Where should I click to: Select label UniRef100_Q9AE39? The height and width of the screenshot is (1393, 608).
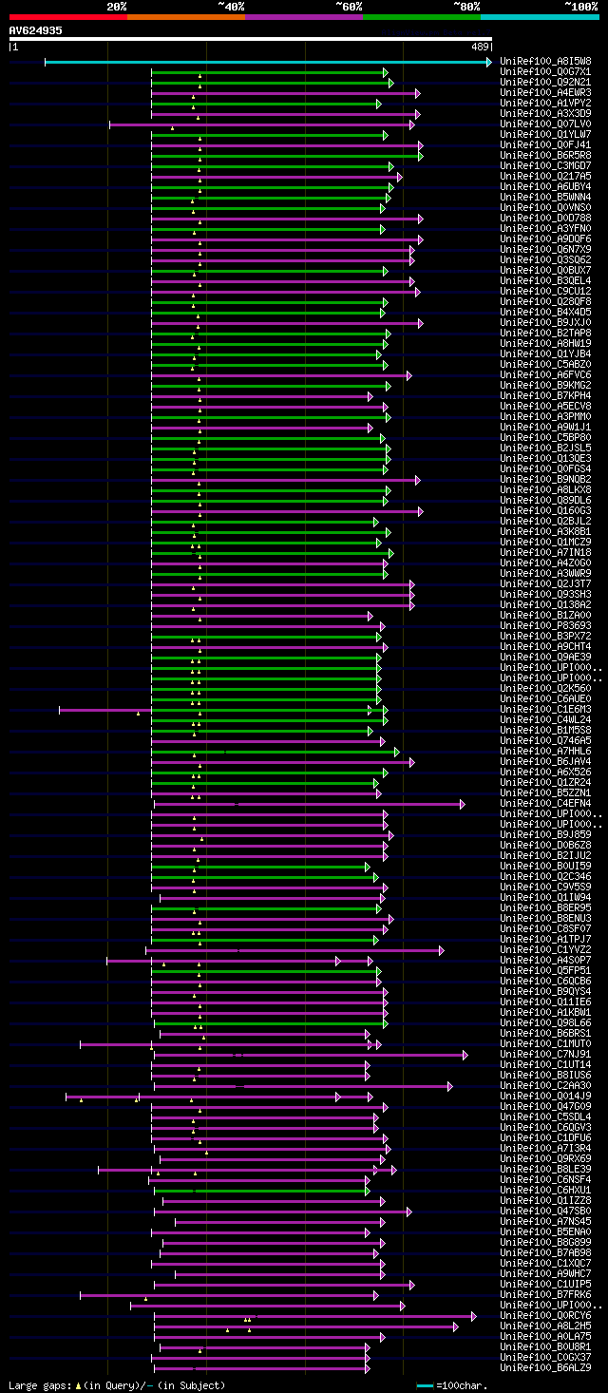click(x=545, y=658)
